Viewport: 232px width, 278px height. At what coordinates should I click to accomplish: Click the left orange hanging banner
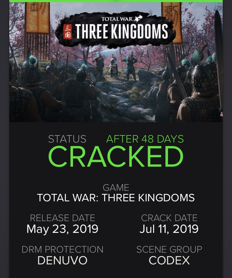pos(37,17)
